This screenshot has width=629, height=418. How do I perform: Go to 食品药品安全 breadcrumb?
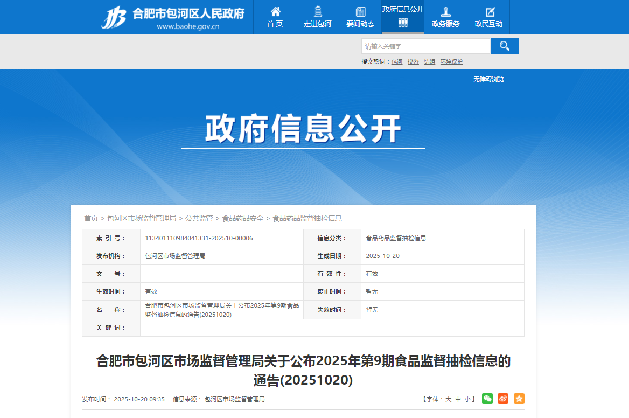(x=243, y=218)
